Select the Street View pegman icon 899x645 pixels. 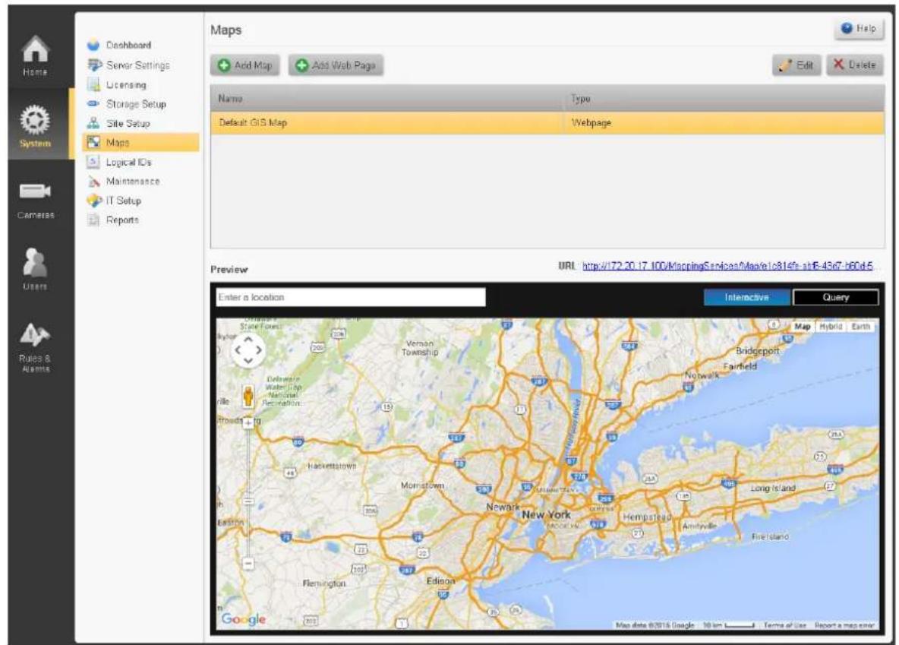(x=248, y=396)
